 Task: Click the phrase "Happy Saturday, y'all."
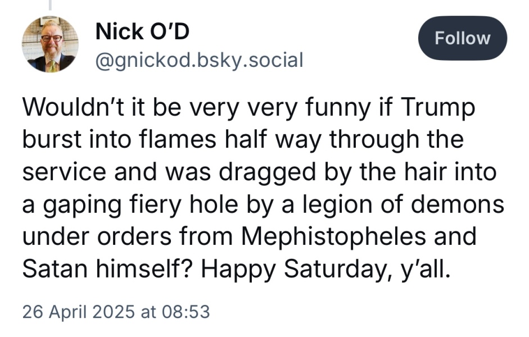pyautogui.click(x=326, y=268)
